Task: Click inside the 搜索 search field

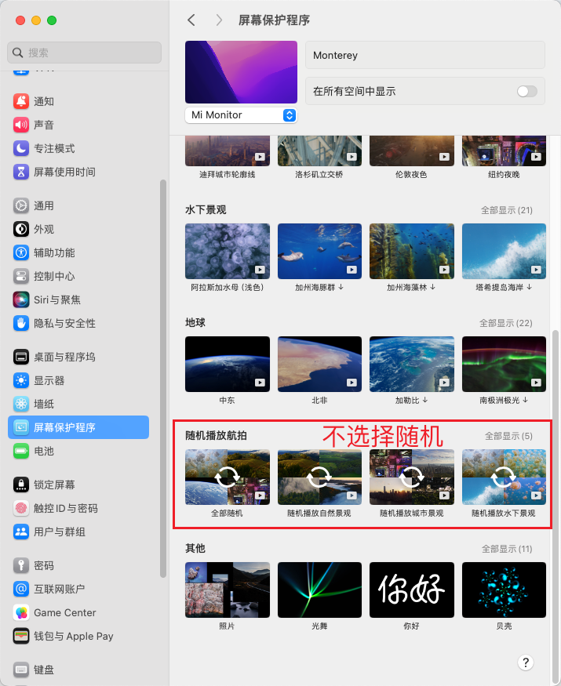Action: (85, 53)
